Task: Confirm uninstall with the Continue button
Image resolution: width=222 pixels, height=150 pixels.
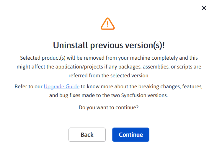Action: click(131, 135)
